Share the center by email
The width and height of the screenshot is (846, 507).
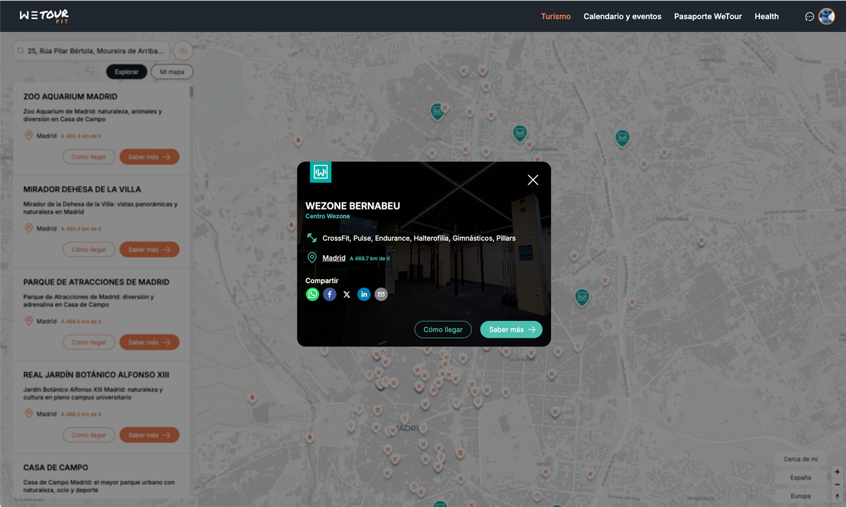click(x=381, y=294)
